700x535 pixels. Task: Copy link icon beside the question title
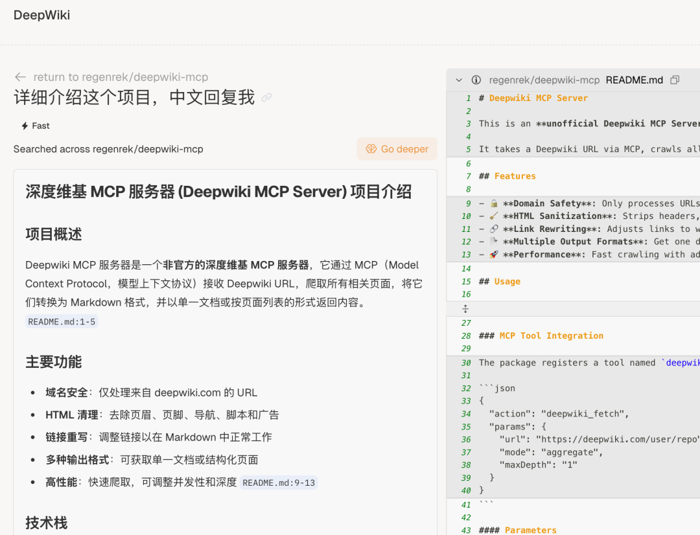pyautogui.click(x=266, y=97)
